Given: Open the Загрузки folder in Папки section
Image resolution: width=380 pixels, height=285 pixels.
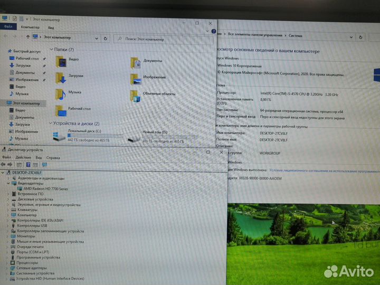Looking at the screenshot, I should point(61,78).
